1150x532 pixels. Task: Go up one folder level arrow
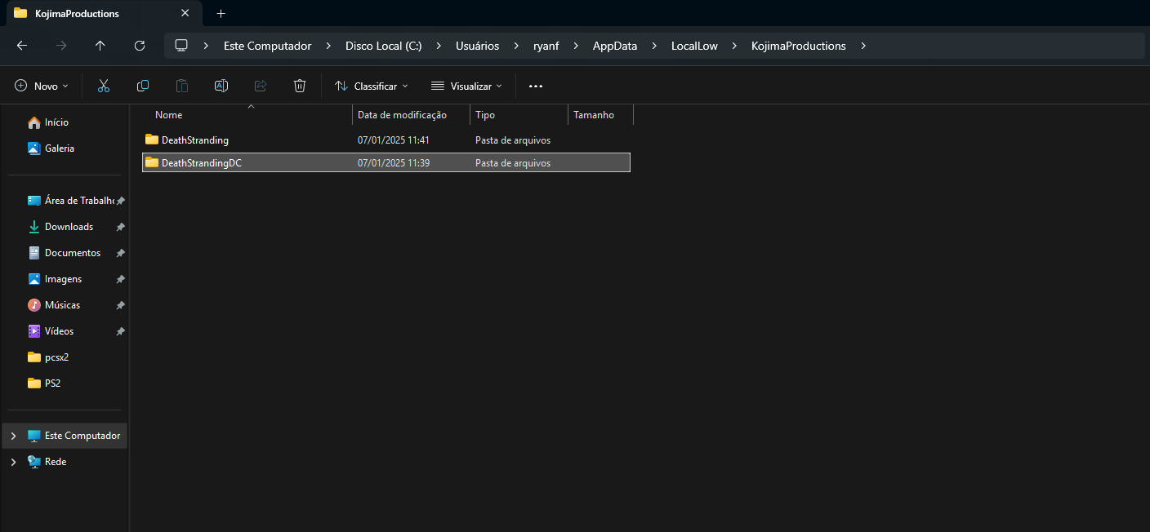[100, 46]
